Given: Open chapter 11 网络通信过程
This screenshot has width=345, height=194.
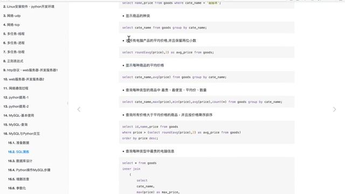Looking at the screenshot, I should [x=16, y=88].
